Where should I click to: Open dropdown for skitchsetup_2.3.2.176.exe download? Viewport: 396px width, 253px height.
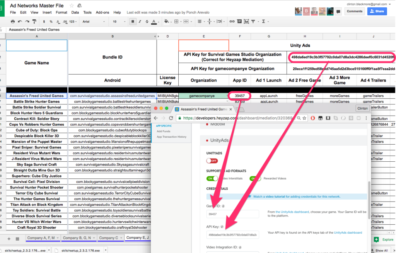(106, 250)
